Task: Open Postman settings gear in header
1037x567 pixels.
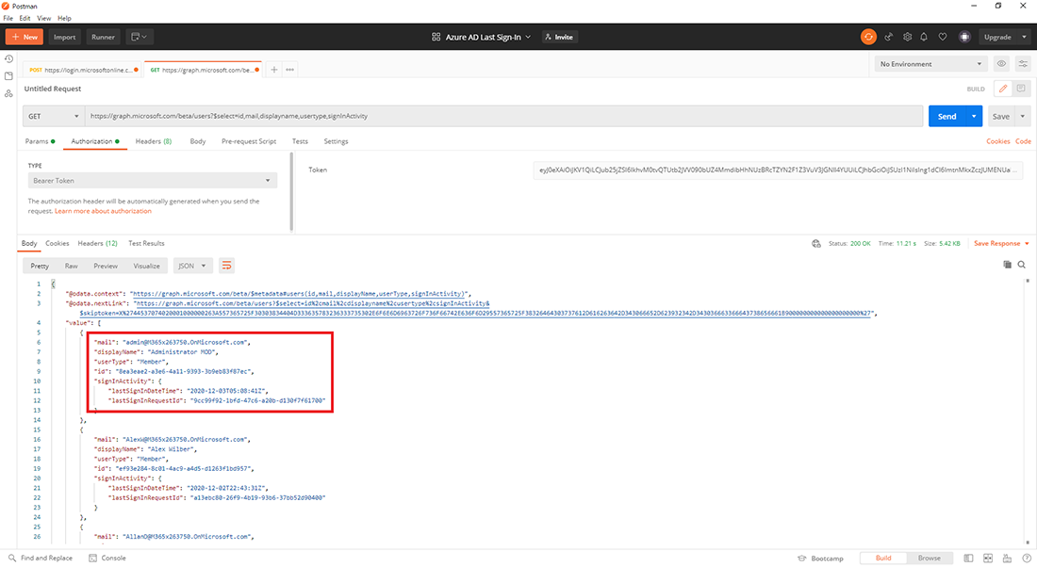Action: point(907,37)
